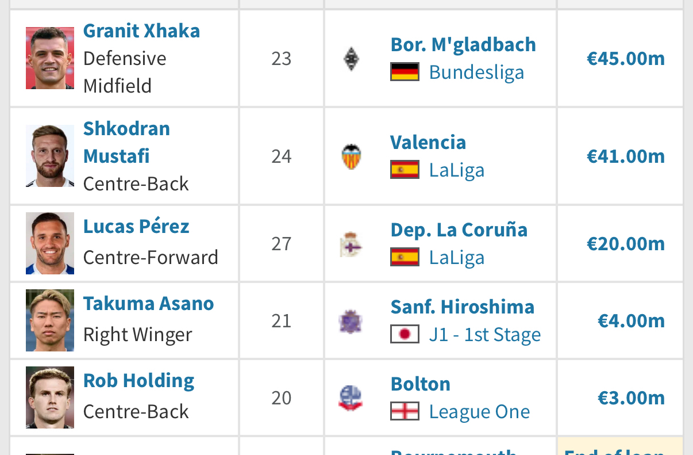The image size is (693, 455).
Task: Open the Bundesliga league link
Action: point(476,72)
